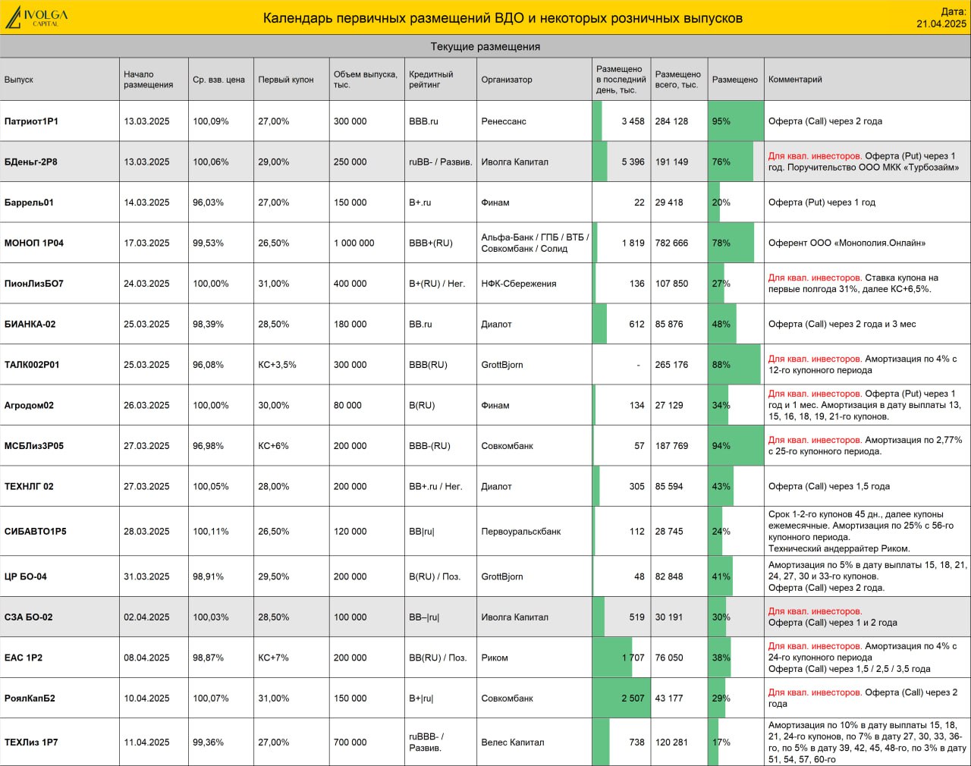Click the coupon value 'КС+3,5%'

pyautogui.click(x=278, y=365)
